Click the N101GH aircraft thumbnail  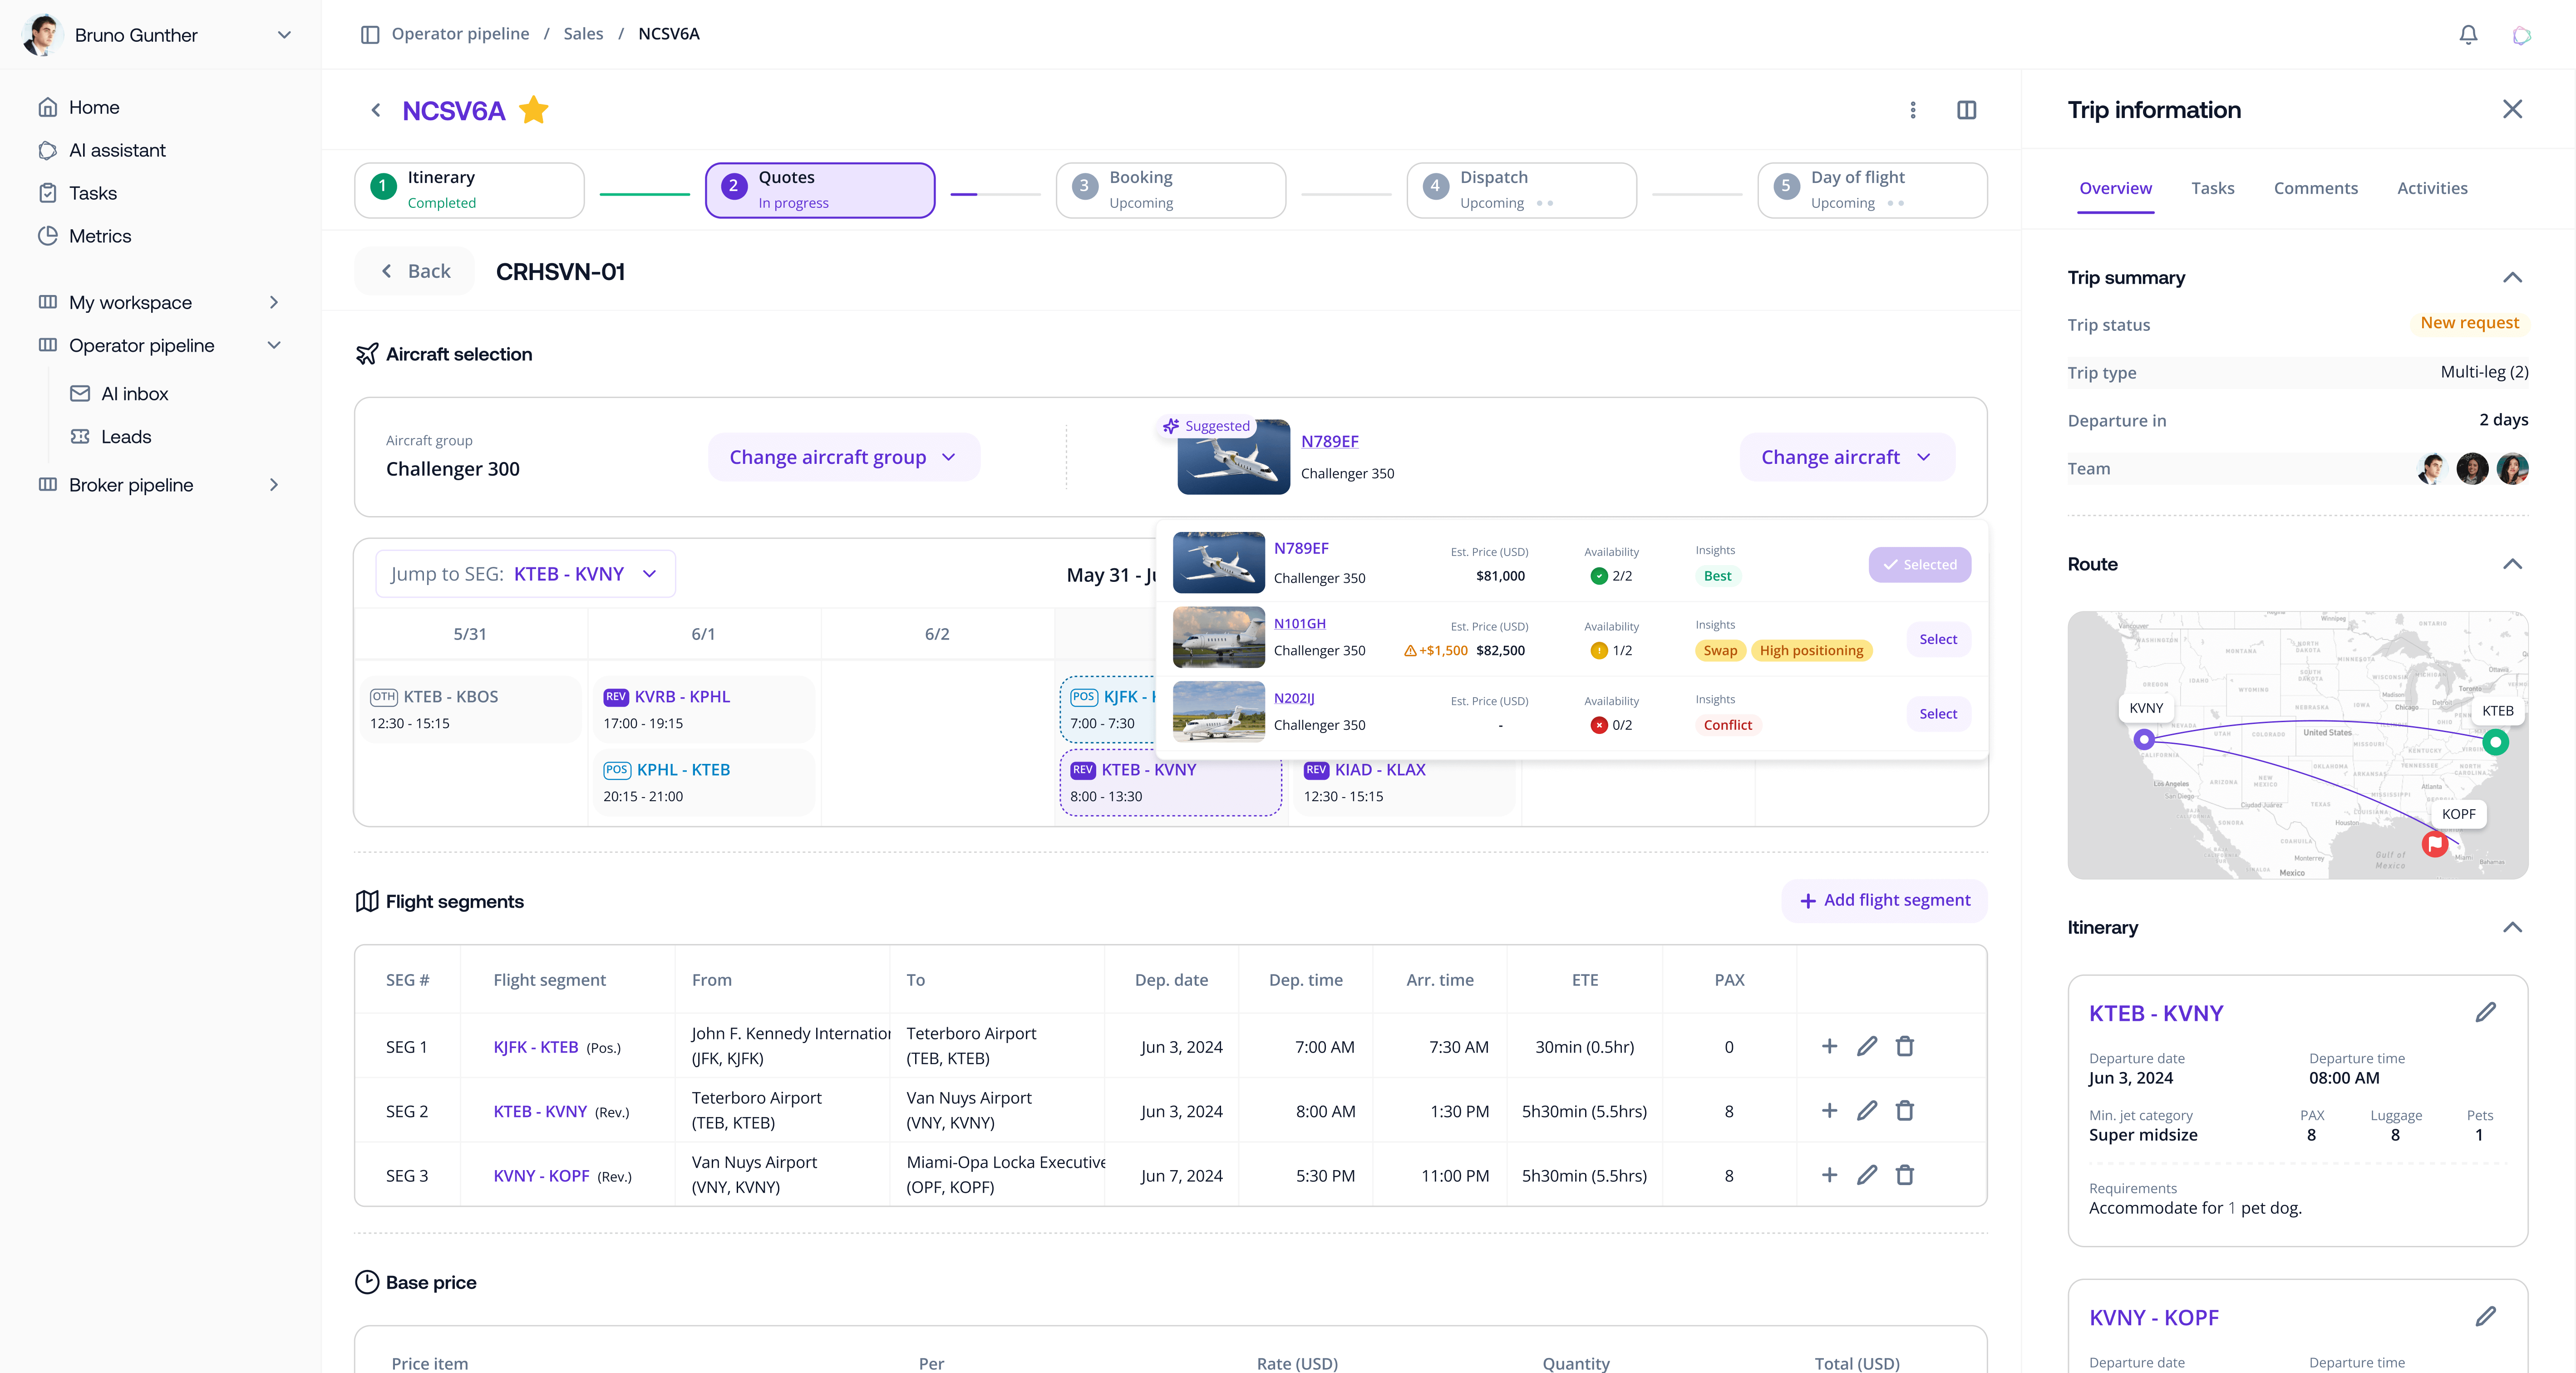coord(1218,637)
